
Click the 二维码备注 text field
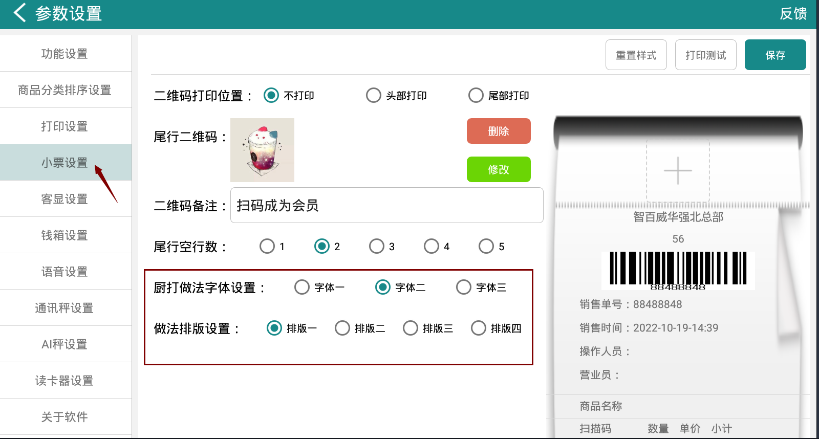(386, 206)
